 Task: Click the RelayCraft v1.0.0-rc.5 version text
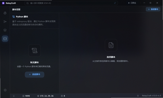pyautogui.click(x=152, y=96)
